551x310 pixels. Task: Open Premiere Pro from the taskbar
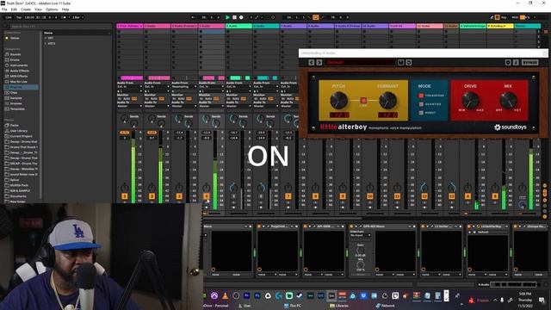pos(247,296)
